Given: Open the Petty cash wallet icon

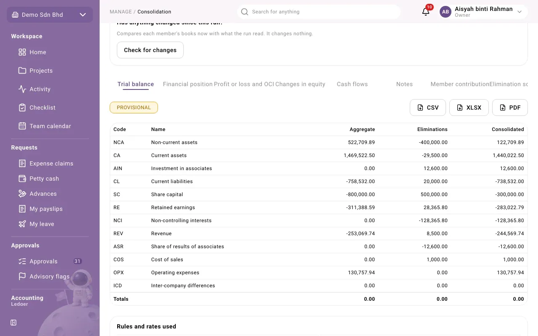Looking at the screenshot, I should click(22, 178).
